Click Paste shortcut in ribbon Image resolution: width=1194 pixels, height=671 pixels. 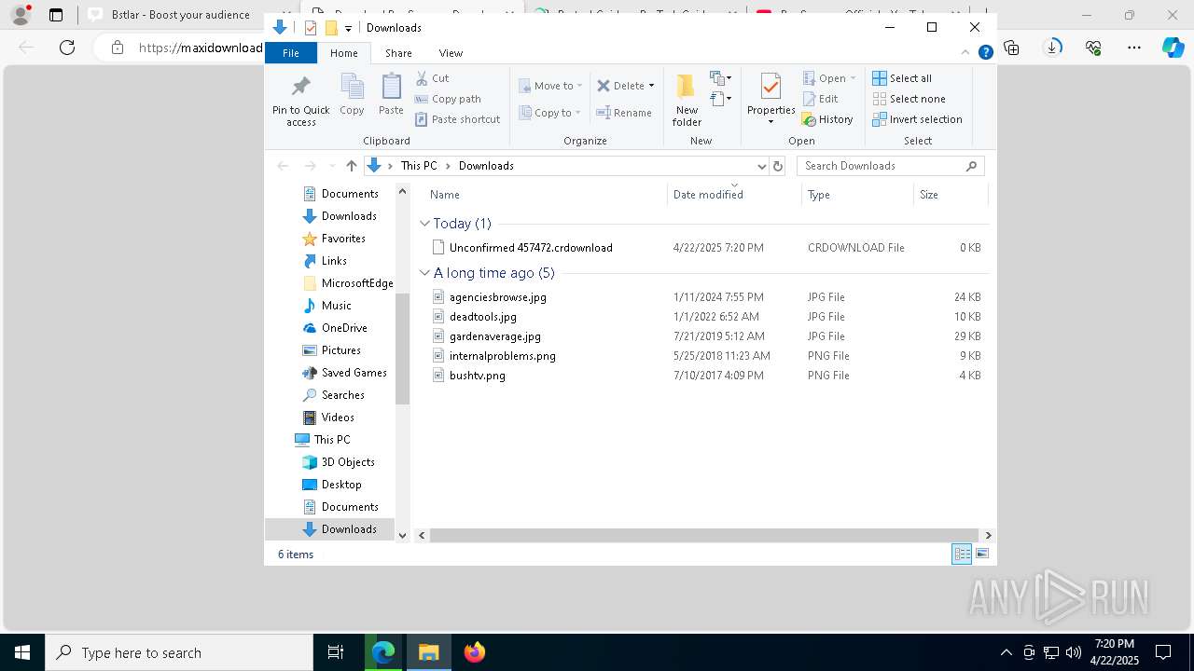457,119
